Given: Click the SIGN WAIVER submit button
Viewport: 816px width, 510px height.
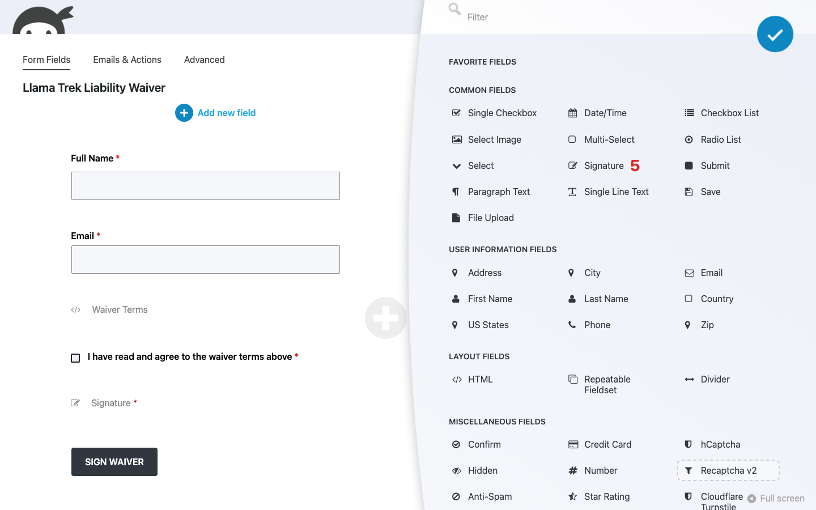Looking at the screenshot, I should [114, 462].
